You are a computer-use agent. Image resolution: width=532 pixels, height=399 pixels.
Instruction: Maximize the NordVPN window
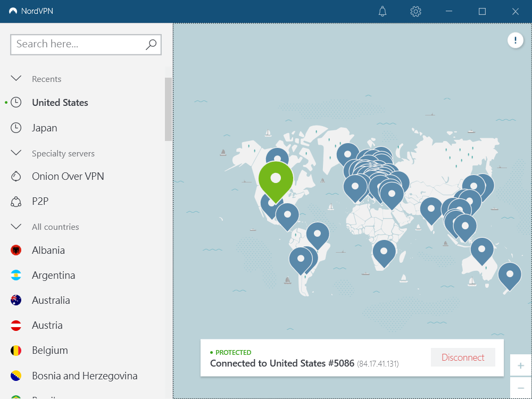pyautogui.click(x=482, y=11)
